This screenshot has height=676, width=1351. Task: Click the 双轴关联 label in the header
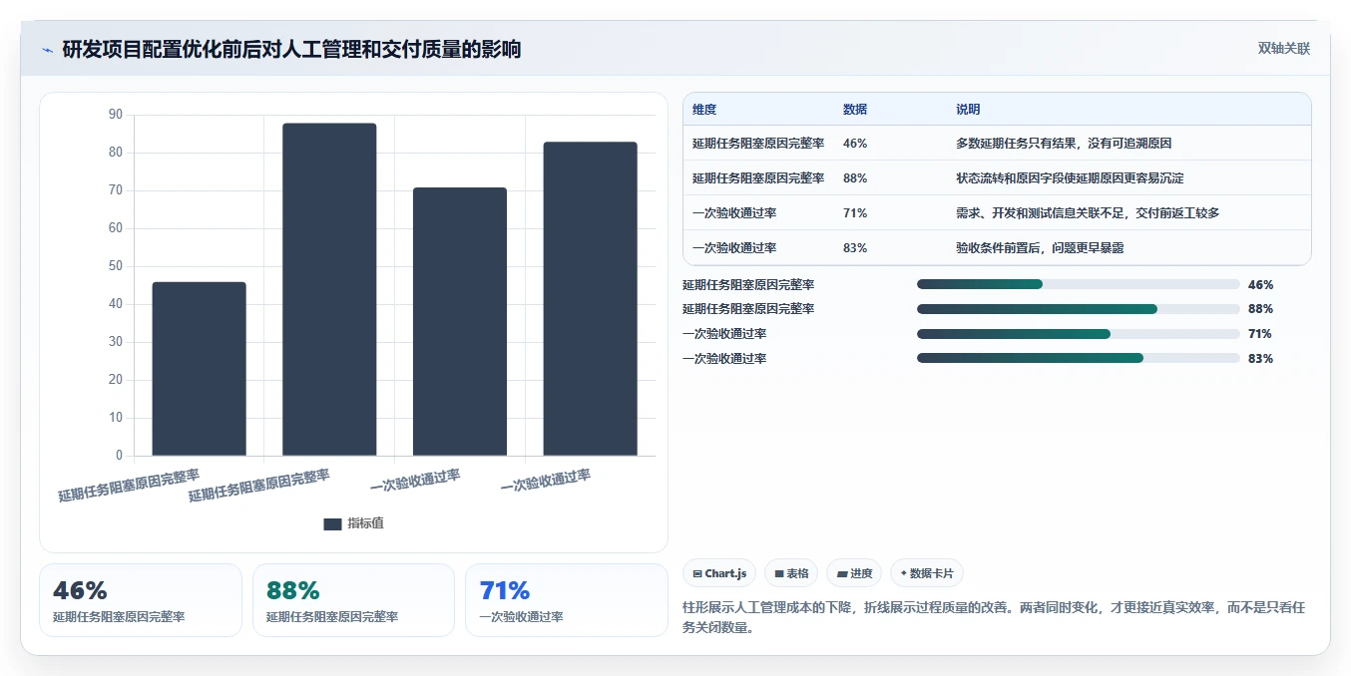tap(1283, 48)
